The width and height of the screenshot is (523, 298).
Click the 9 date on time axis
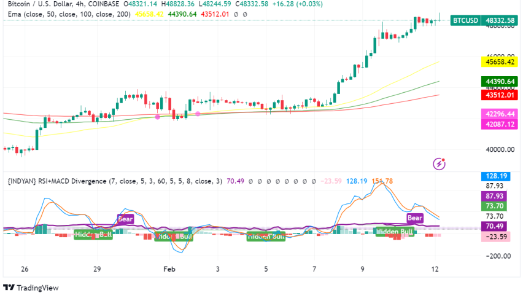pos(363,269)
